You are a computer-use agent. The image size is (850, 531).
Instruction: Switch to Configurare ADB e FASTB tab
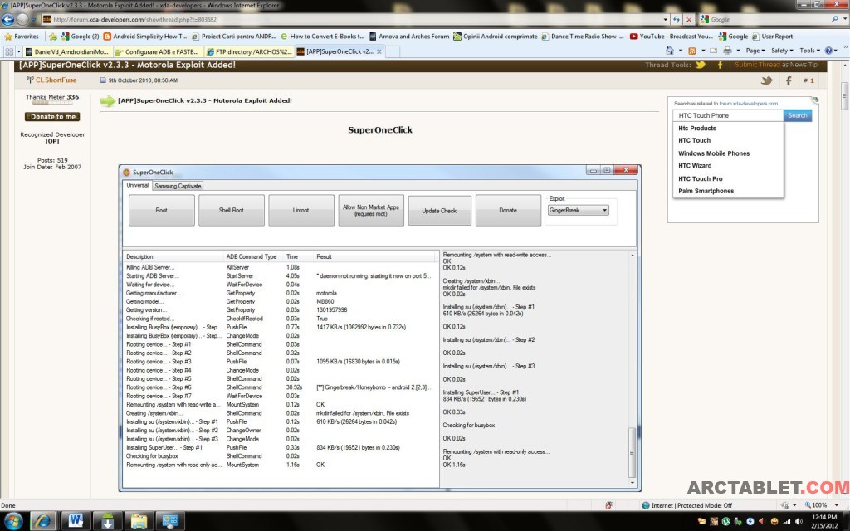tap(159, 52)
